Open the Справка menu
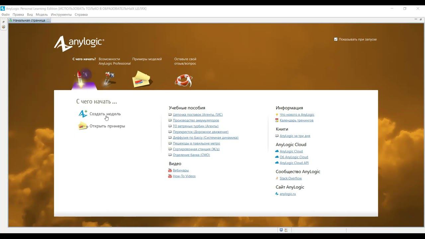This screenshot has width=425, height=239. tap(81, 15)
